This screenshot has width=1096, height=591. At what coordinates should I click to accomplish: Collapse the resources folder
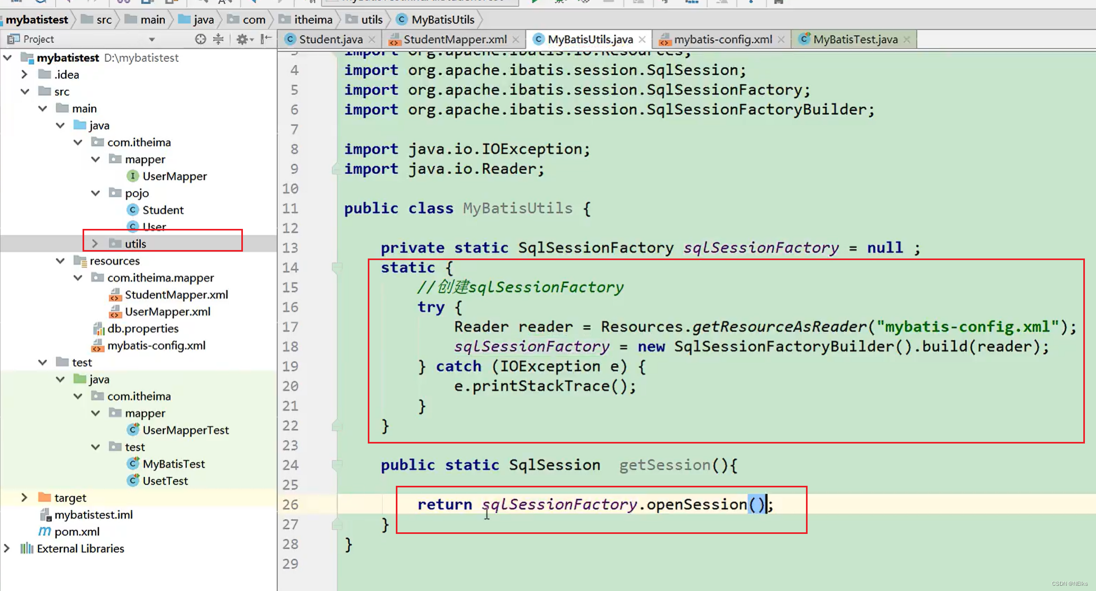(x=60, y=261)
